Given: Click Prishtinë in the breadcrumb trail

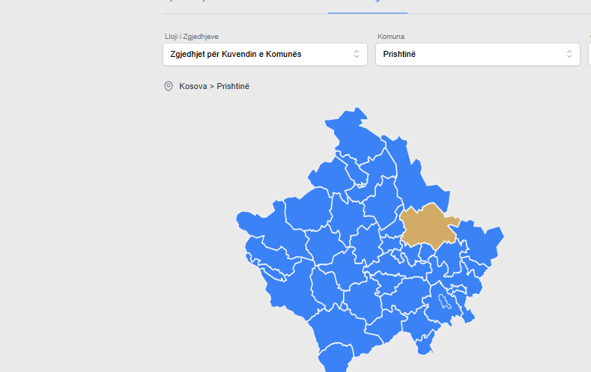Looking at the screenshot, I should 233,86.
